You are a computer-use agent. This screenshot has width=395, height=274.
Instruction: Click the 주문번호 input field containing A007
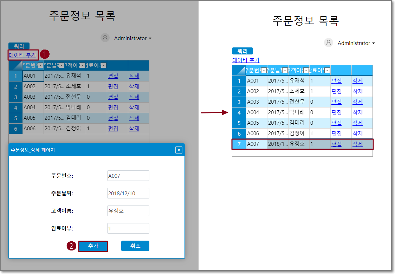point(128,176)
